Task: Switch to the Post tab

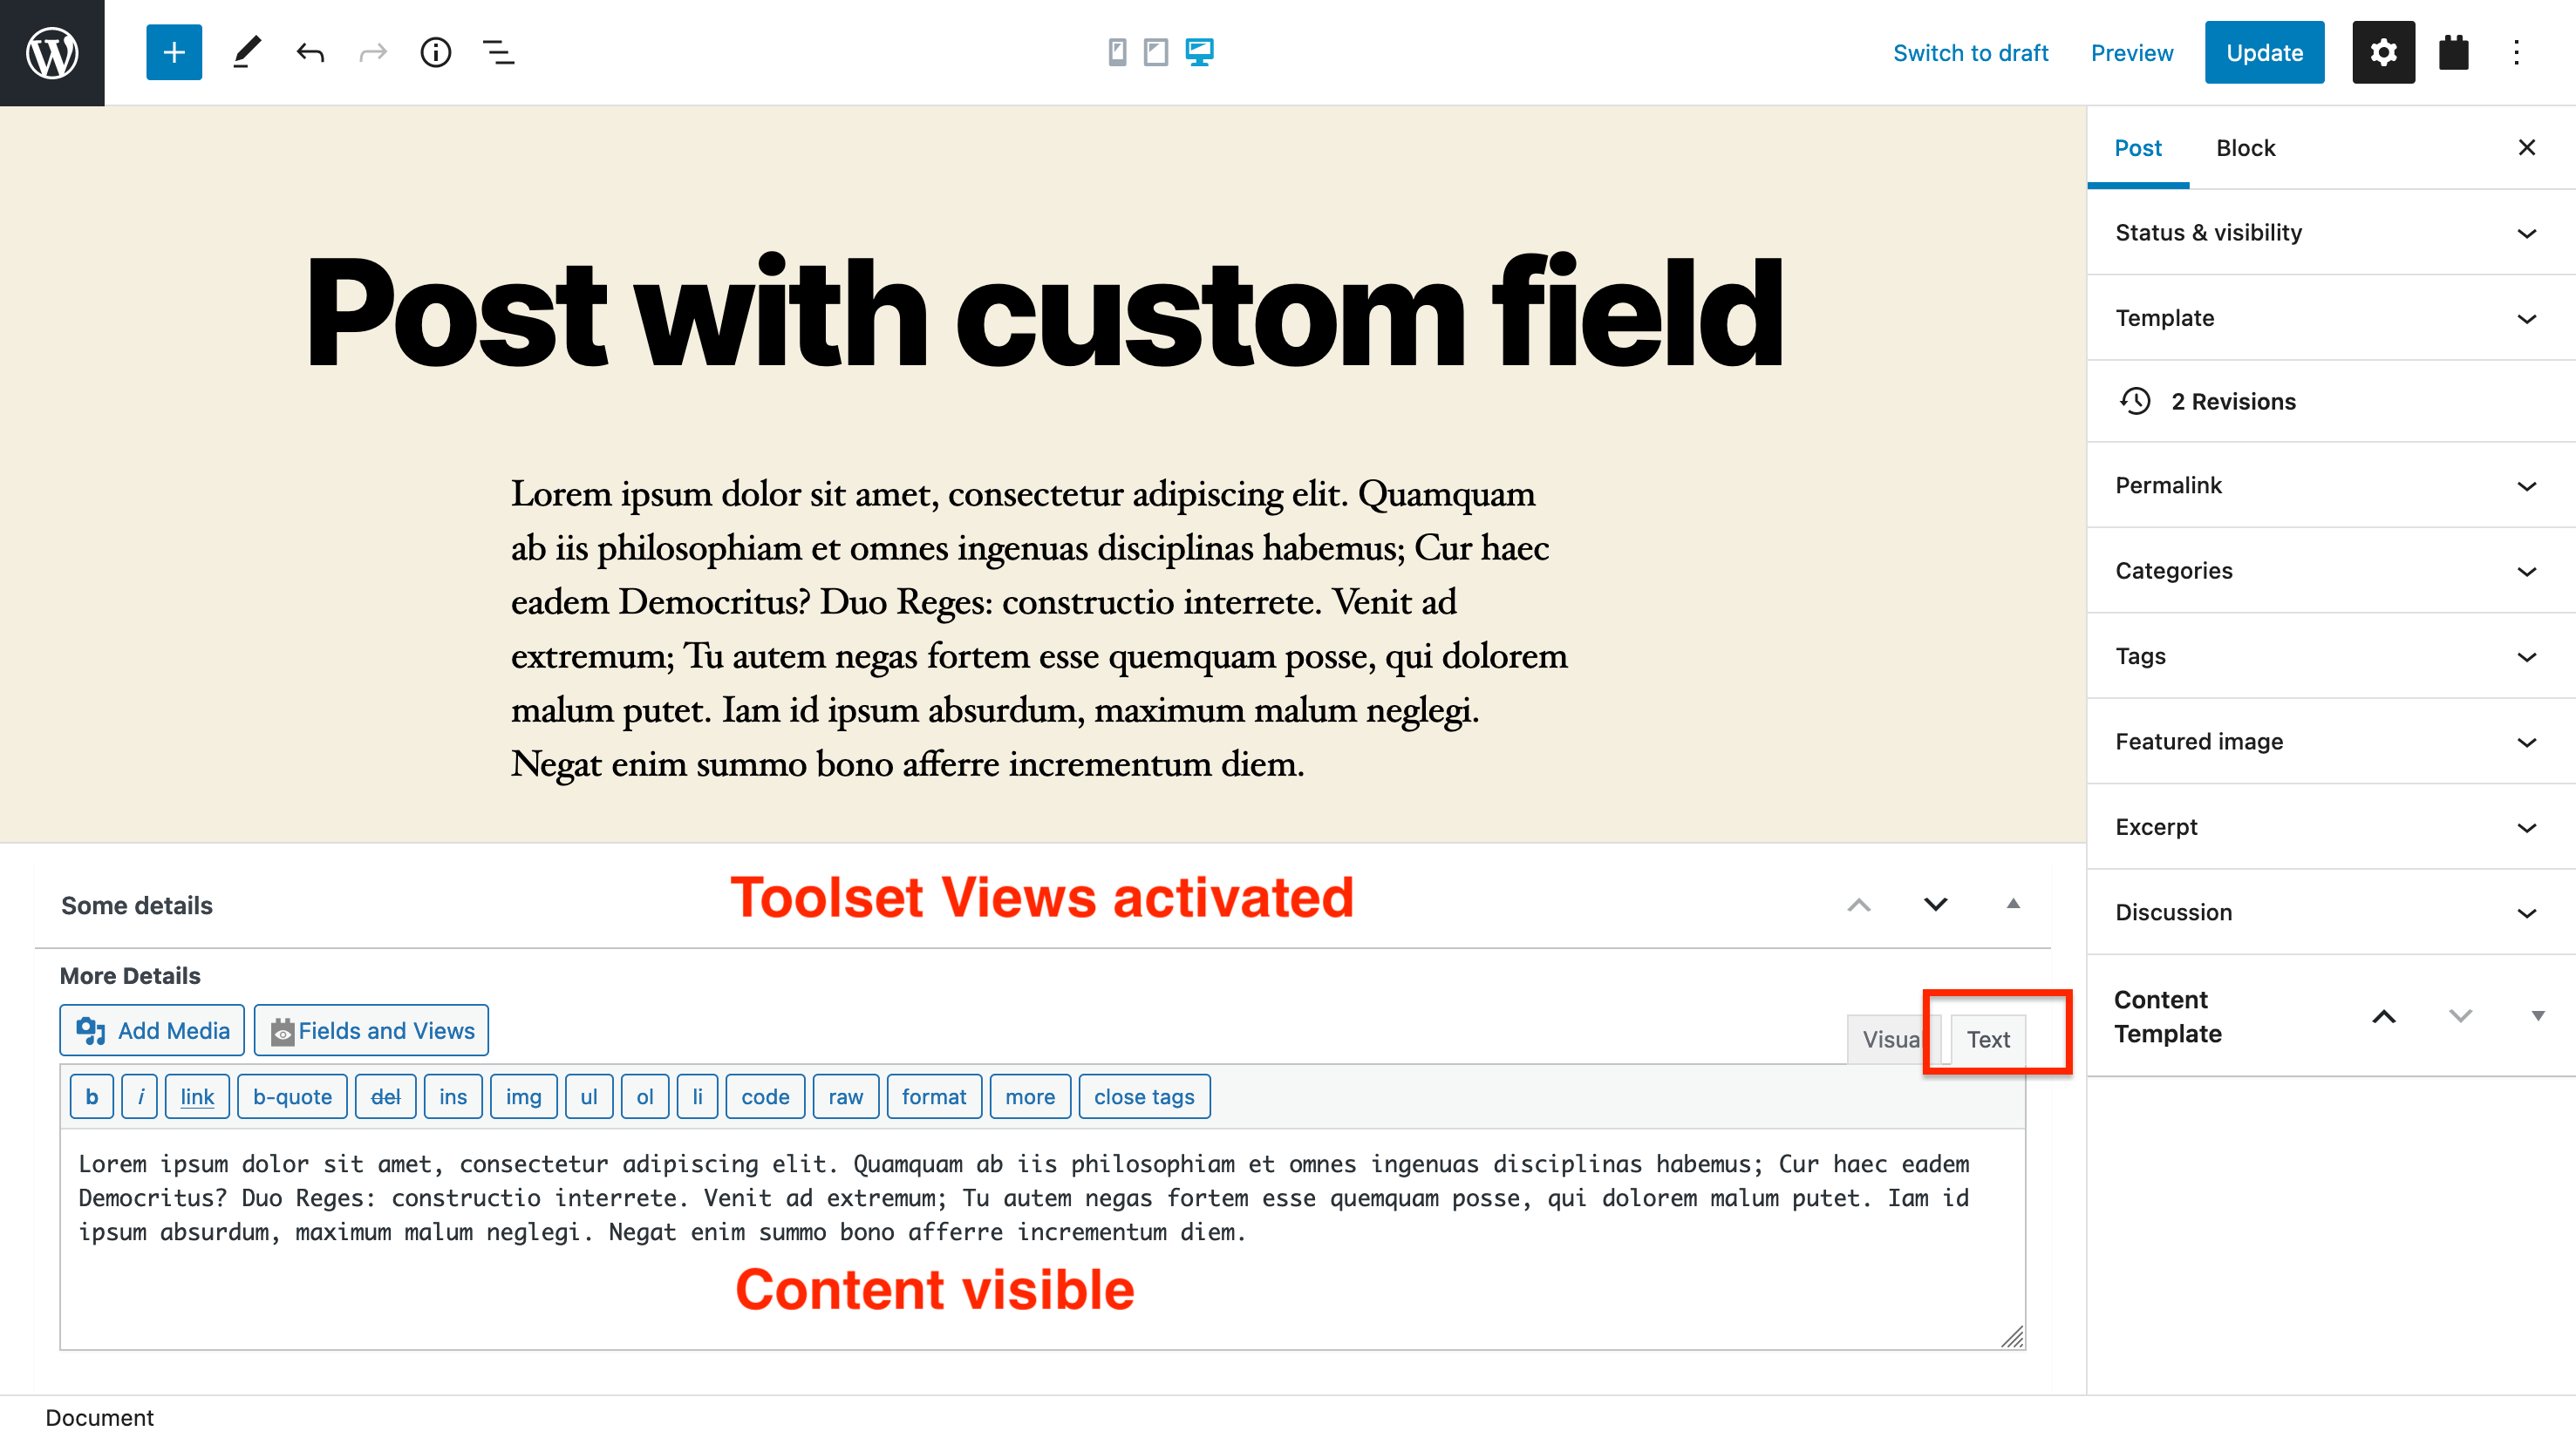Action: coord(2138,148)
